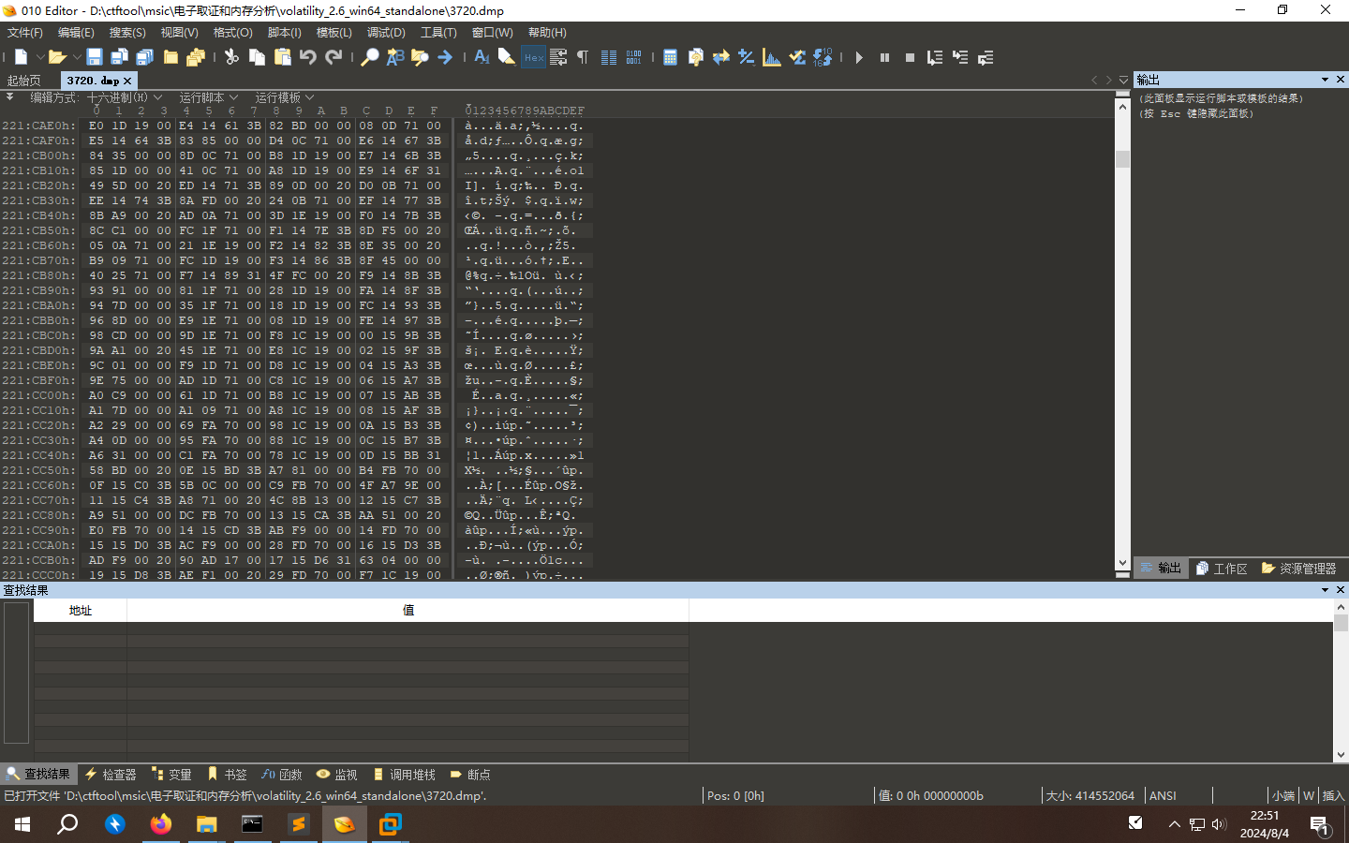Open Firefox from the Windows taskbar
The image size is (1349, 843).
click(161, 824)
